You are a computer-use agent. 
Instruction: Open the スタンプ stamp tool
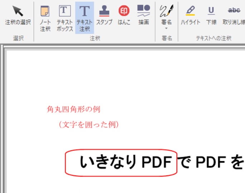[104, 15]
